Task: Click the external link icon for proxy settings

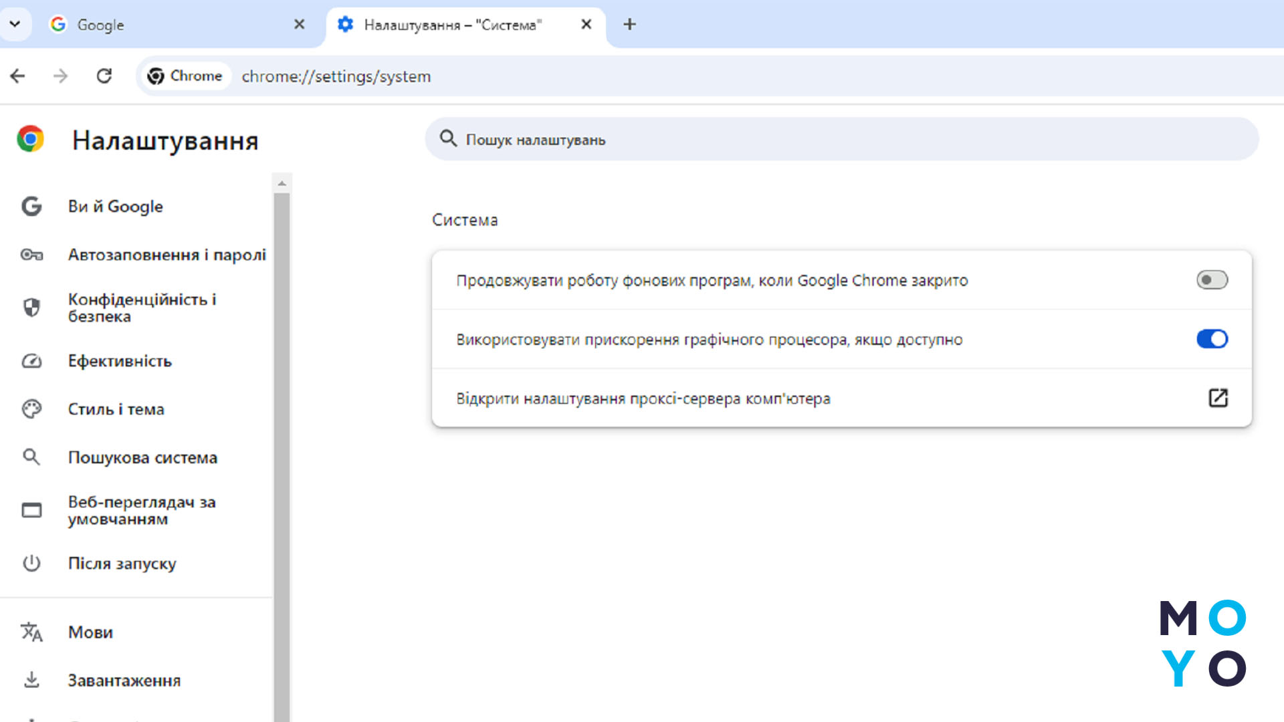Action: tap(1218, 398)
